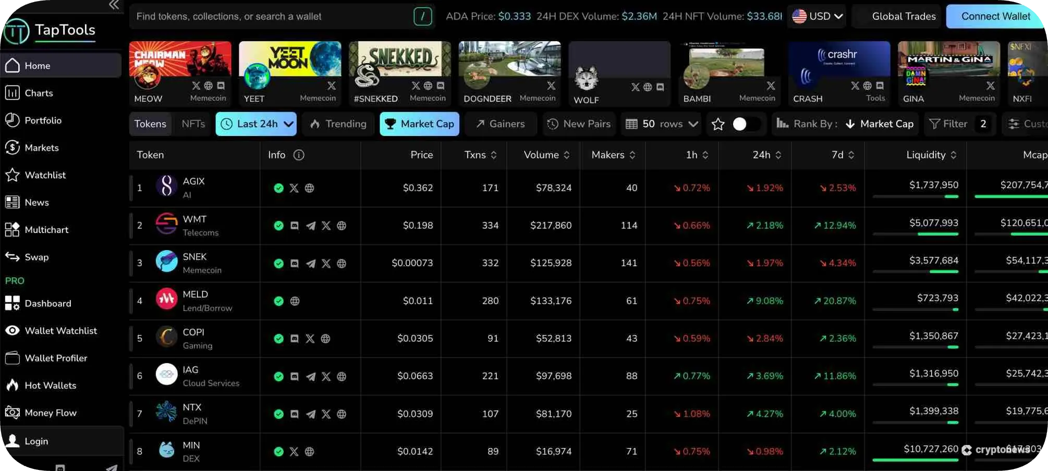Collapse the sidebar with the arrow icon

(114, 5)
